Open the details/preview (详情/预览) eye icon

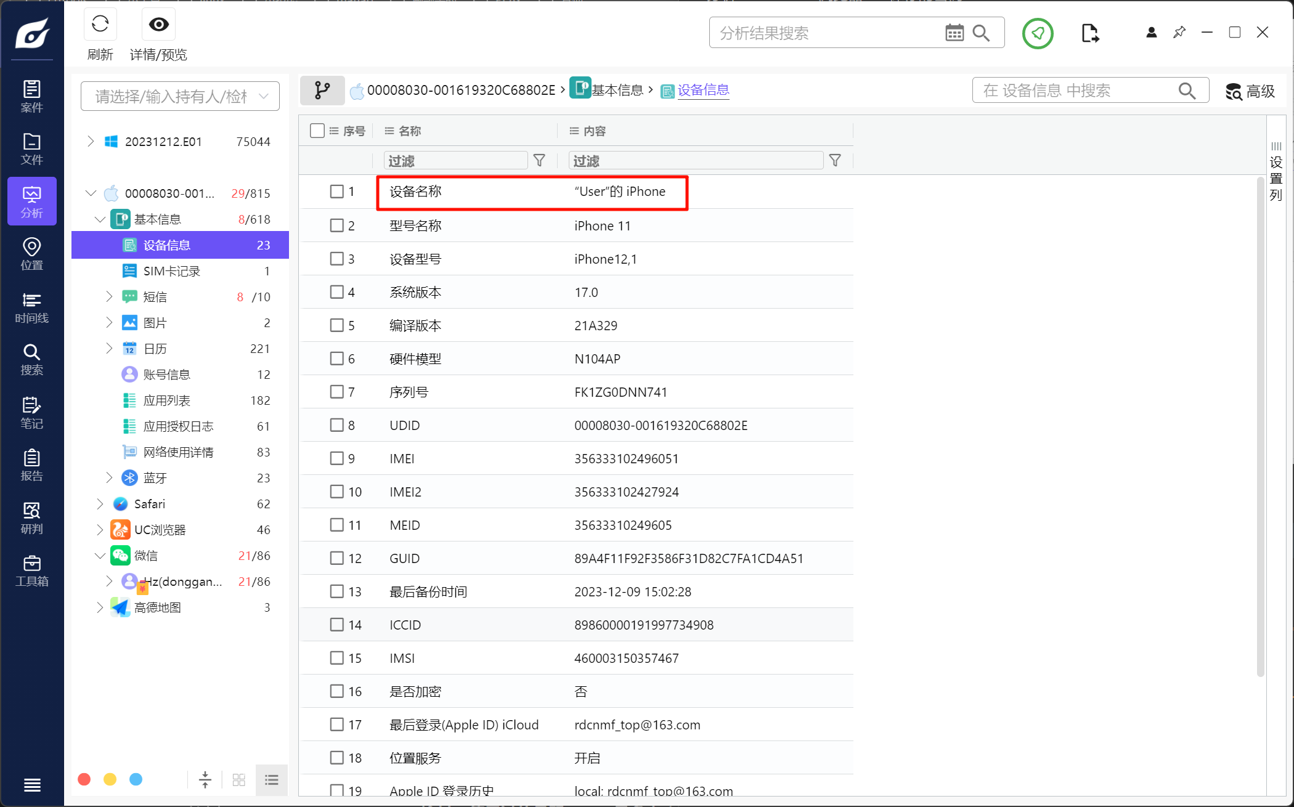point(158,25)
